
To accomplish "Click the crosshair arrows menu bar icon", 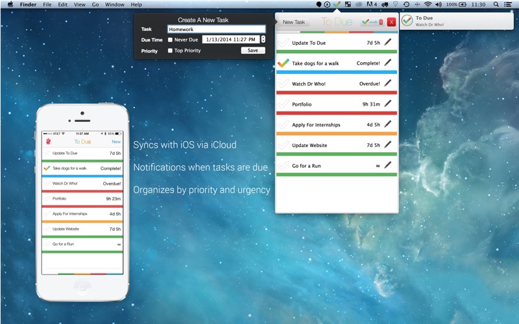I will (x=417, y=5).
